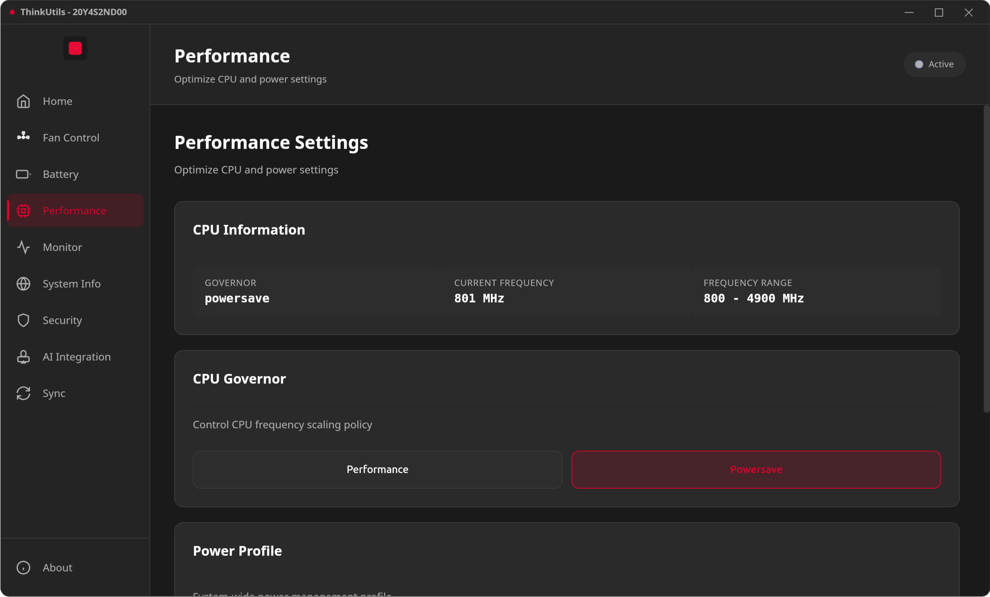
Task: Click the Home house icon in sidebar
Action: (x=23, y=101)
